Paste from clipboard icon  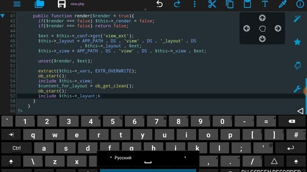point(248,4)
